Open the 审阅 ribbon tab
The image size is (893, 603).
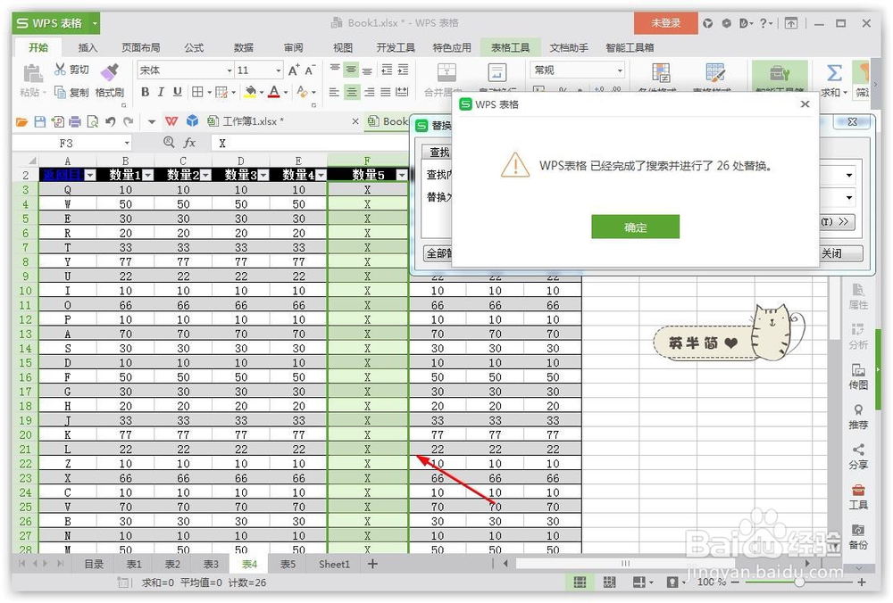293,47
